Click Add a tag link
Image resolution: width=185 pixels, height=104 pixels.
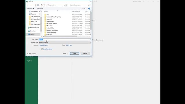coord(69,45)
